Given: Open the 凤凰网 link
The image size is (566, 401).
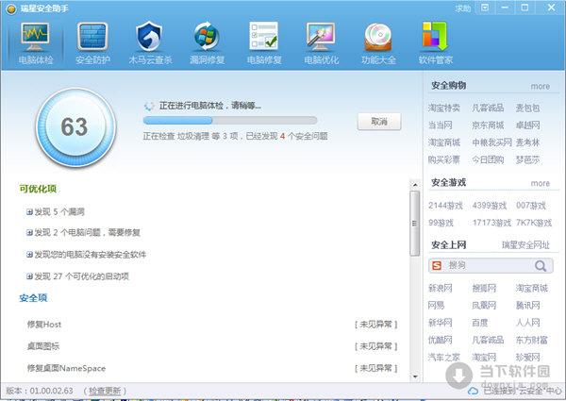Looking at the screenshot, I should tap(484, 306).
